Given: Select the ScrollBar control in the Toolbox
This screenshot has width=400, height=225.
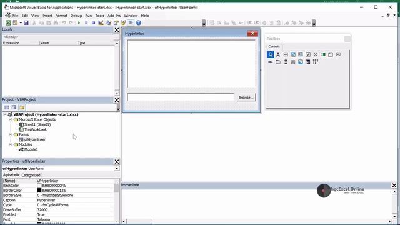Looking at the screenshot, I should tap(286, 62).
